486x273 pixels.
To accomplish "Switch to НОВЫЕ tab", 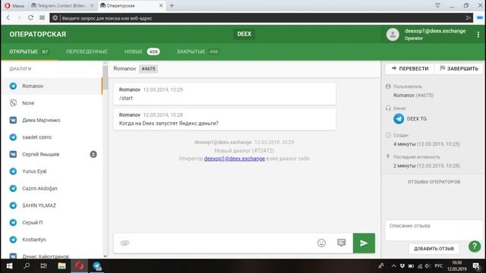I will coord(142,52).
